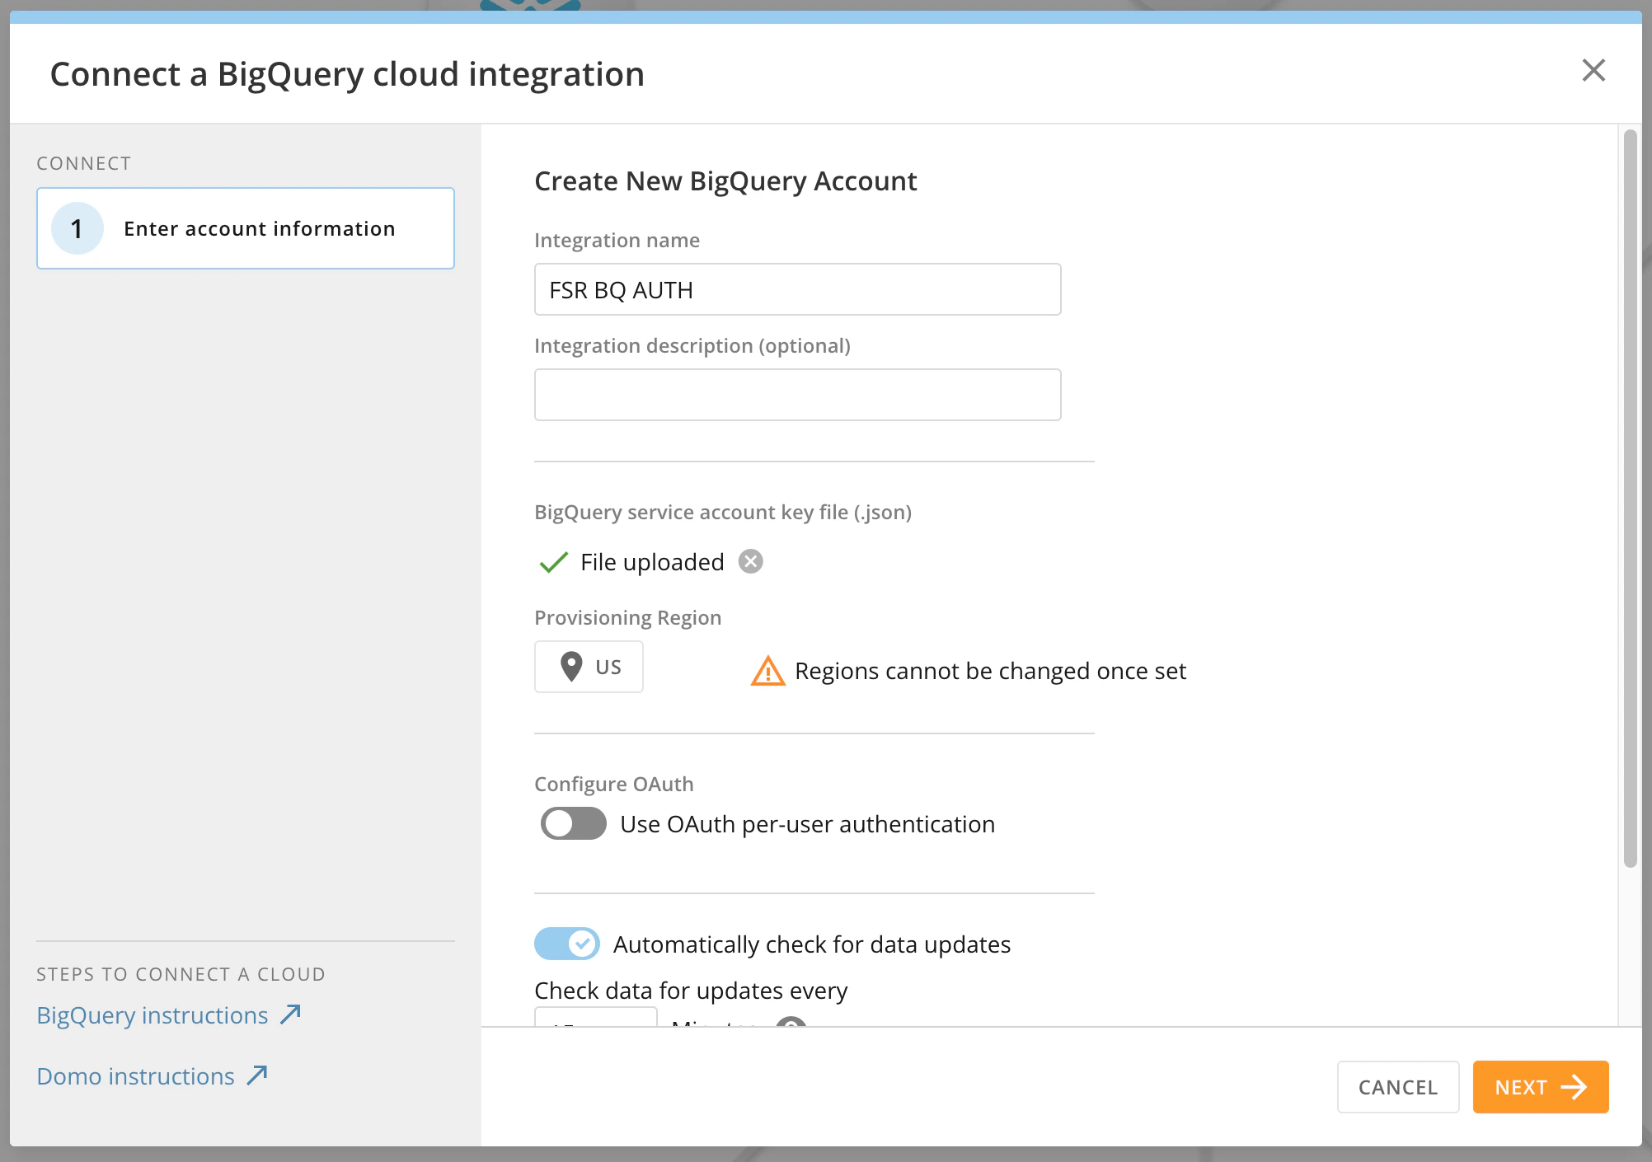Click the Cancel button
1652x1162 pixels.
click(1398, 1087)
